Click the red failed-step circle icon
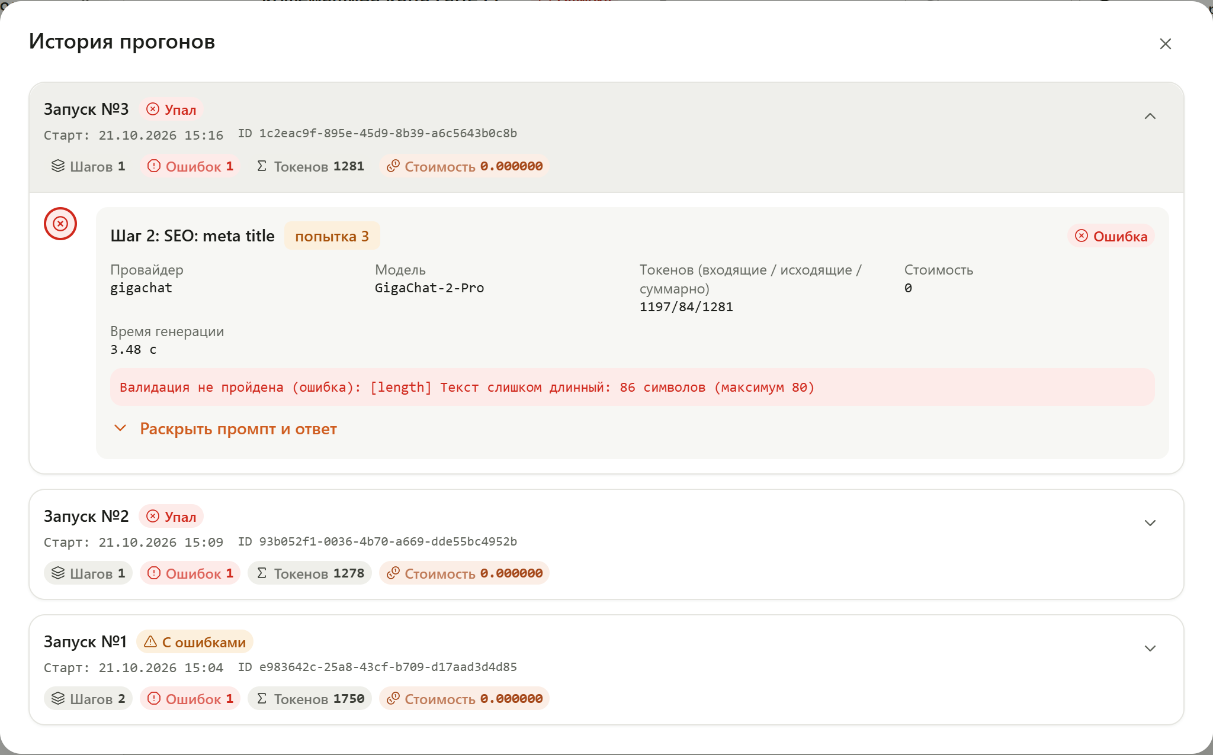 tap(60, 224)
